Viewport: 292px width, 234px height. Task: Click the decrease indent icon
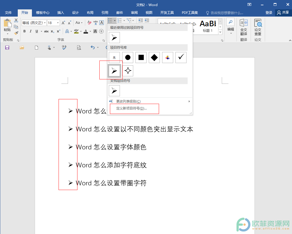pyautogui.click(x=141, y=20)
